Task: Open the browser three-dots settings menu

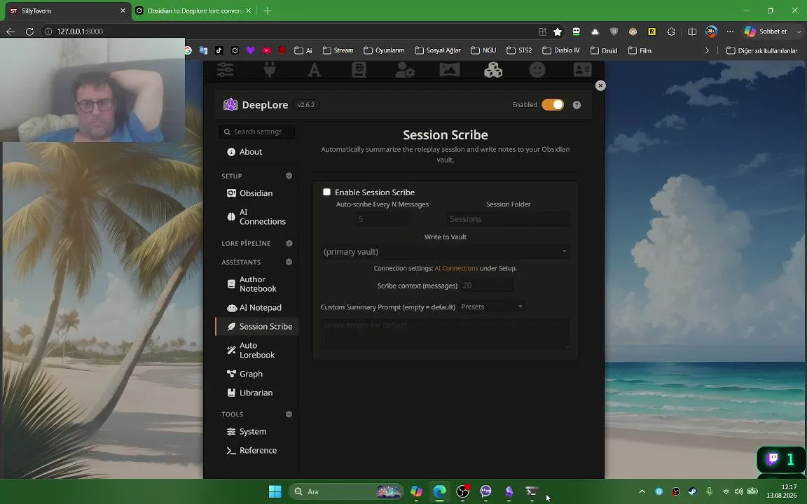Action: pyautogui.click(x=731, y=31)
